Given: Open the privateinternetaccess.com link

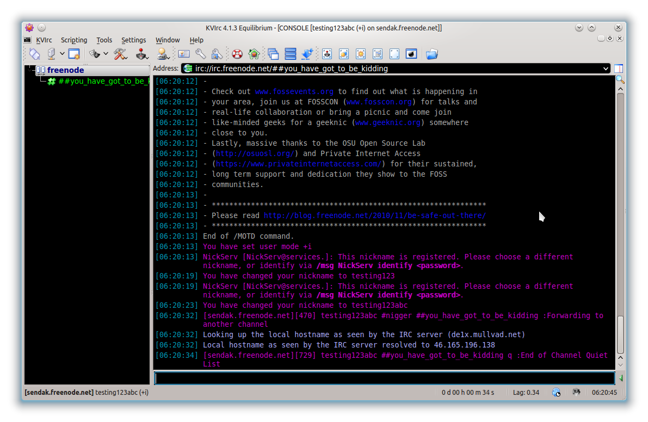Looking at the screenshot, I should pos(298,164).
